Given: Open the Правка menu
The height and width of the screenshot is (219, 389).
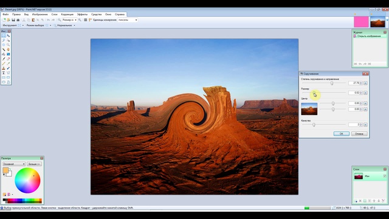Looking at the screenshot, I should [x=16, y=15].
